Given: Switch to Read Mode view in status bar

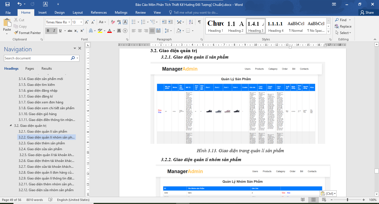Looking at the screenshot, I should click(303, 200).
